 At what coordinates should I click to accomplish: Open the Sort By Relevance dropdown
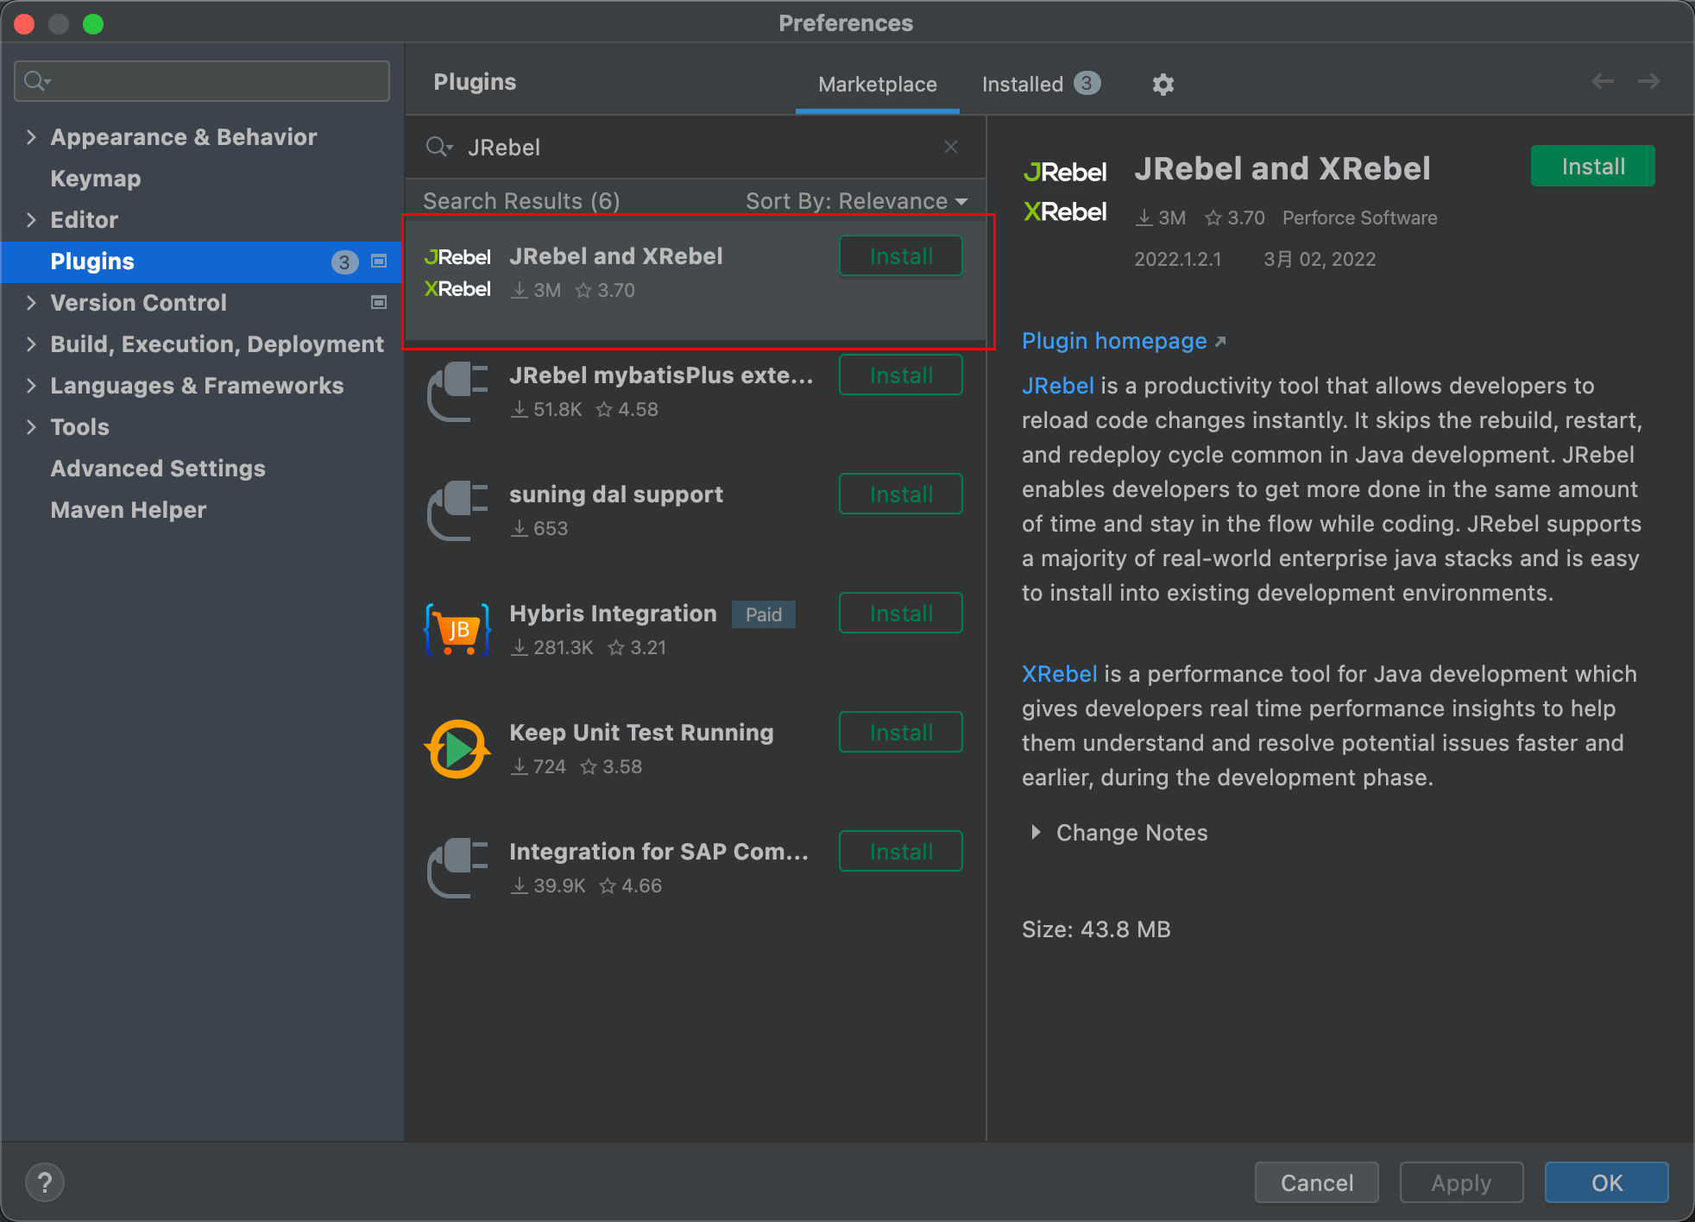point(857,200)
